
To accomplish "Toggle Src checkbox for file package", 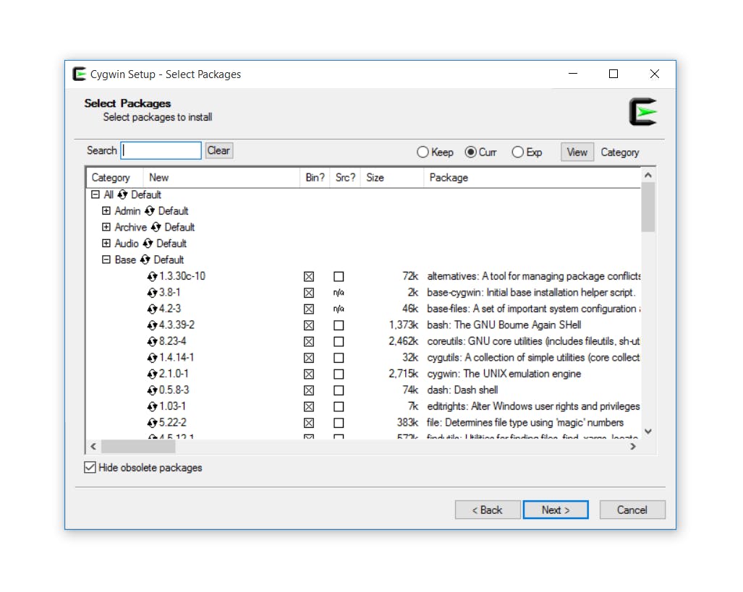I will (339, 423).
